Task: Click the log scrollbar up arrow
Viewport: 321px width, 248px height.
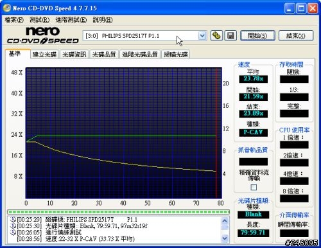Action: tap(225, 220)
